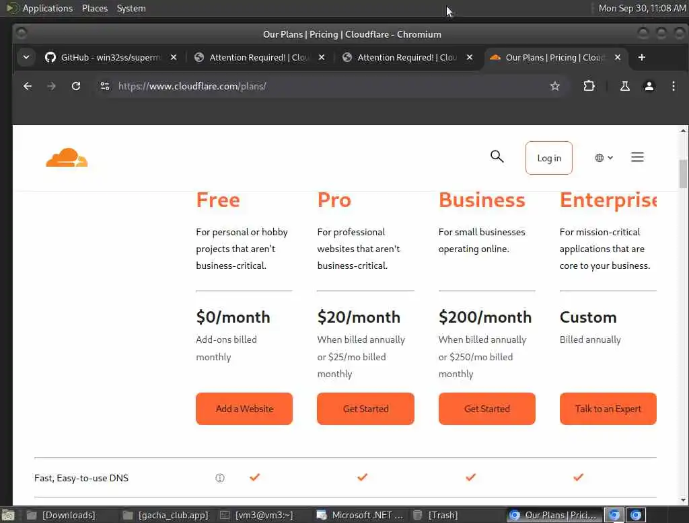Open gacha_club.app window from taskbar

pyautogui.click(x=166, y=515)
